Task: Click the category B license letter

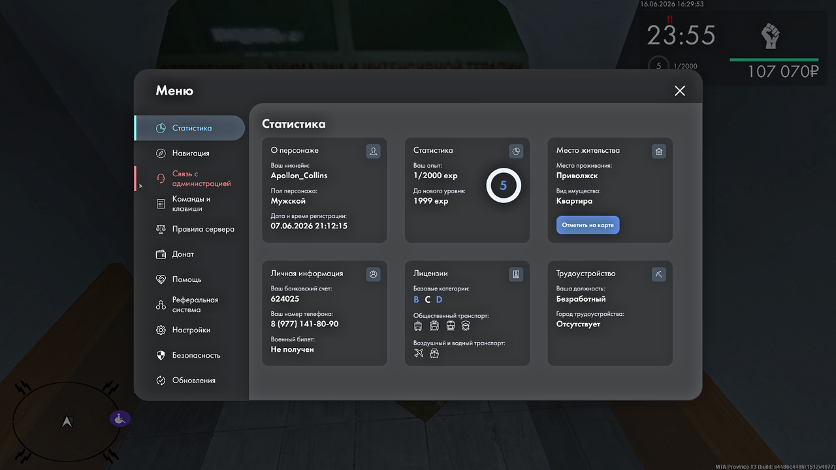Action: pos(417,300)
